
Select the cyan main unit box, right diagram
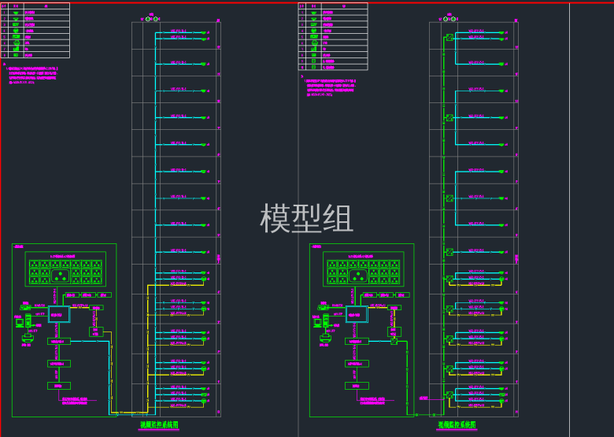(x=357, y=314)
